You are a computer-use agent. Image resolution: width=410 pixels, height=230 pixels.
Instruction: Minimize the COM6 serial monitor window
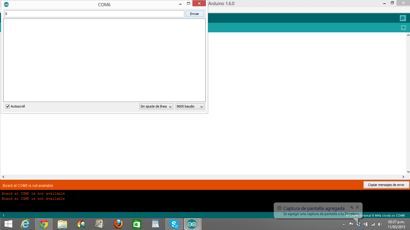point(180,4)
